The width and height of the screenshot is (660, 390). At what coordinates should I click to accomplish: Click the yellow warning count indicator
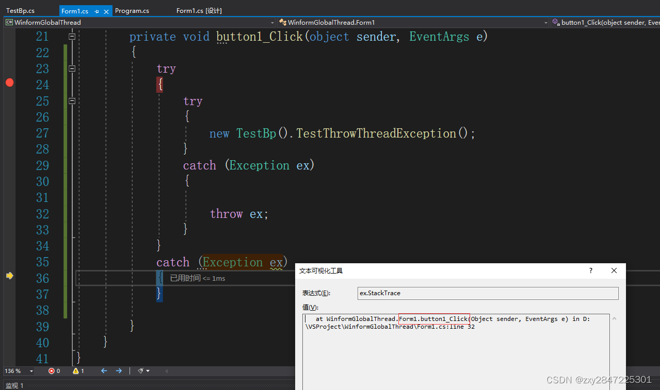point(78,371)
